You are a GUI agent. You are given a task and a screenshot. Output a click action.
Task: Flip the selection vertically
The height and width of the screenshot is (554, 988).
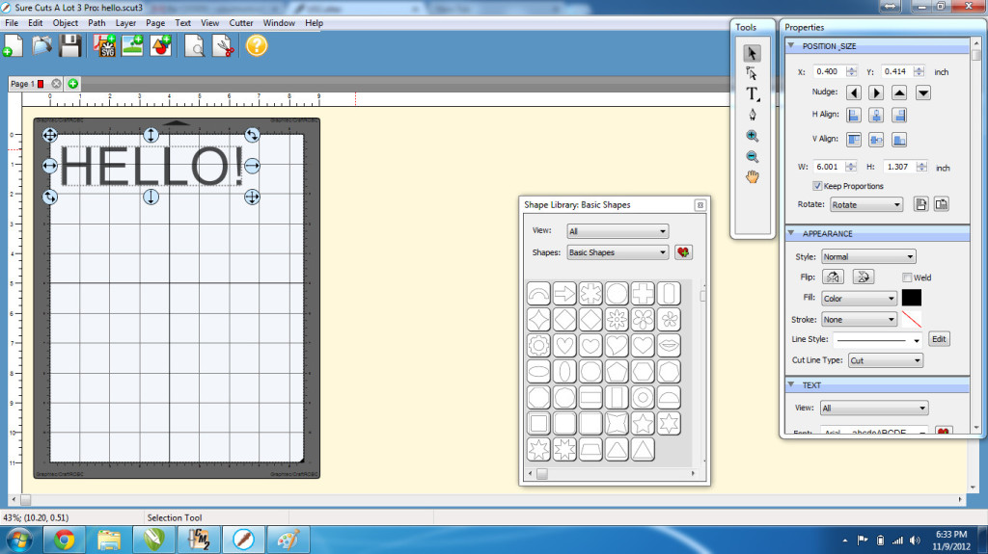[864, 277]
